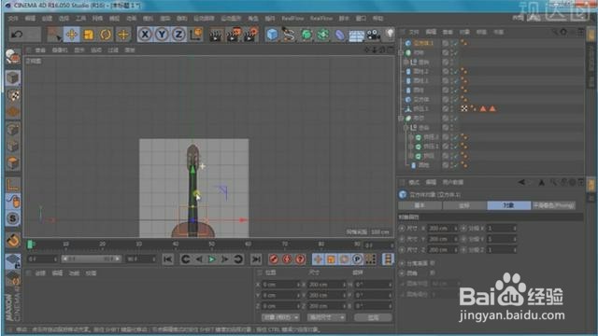Enable the Axis mode icon
The width and height of the screenshot is (598, 336).
click(x=13, y=185)
